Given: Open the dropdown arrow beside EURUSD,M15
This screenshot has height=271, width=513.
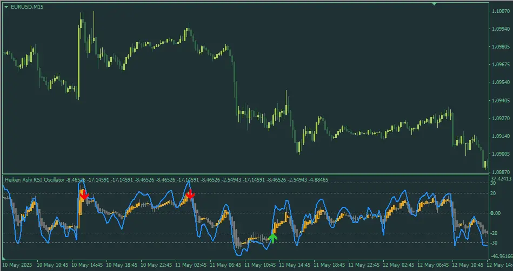Looking at the screenshot, I should 6,6.
